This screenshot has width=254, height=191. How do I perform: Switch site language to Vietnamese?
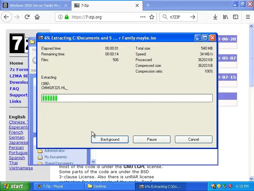pos(21,168)
